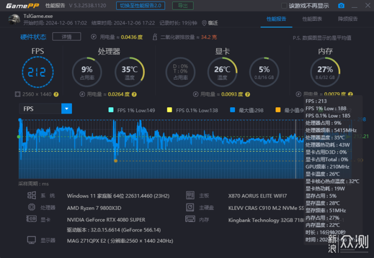374x258 pixels.
Task: Click the X870 AORUS ELITE WIFI7 text
Action: (257, 196)
